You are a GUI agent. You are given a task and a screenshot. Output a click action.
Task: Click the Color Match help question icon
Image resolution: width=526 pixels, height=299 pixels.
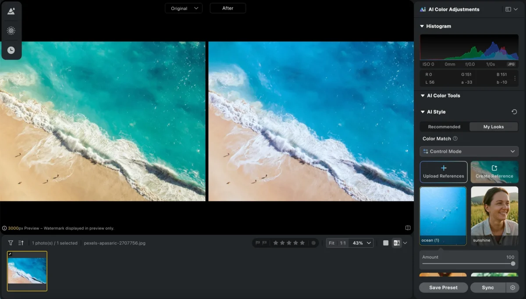455,139
